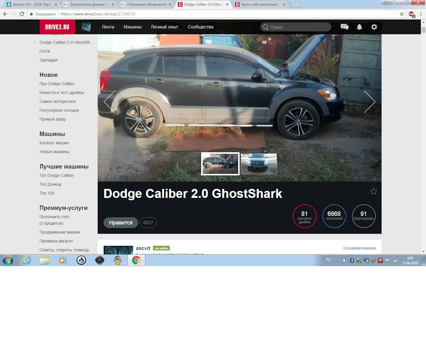This screenshot has width=426, height=343.
Task: Launch Internet Explorer from taskbar
Action: pos(26,261)
